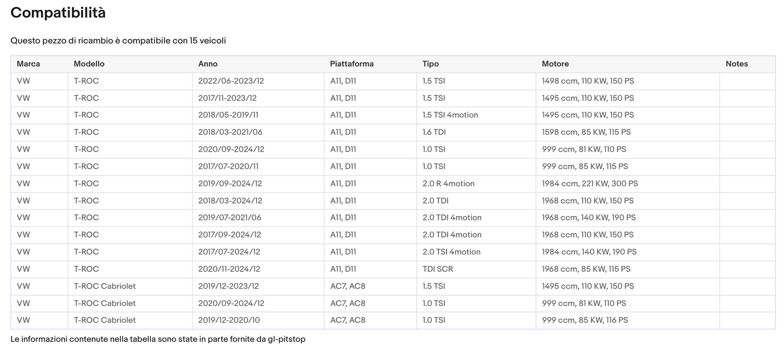
Task: Click the Tipo column header
Action: (x=431, y=64)
